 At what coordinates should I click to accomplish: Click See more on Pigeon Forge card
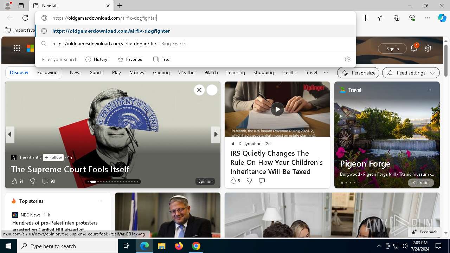421,183
